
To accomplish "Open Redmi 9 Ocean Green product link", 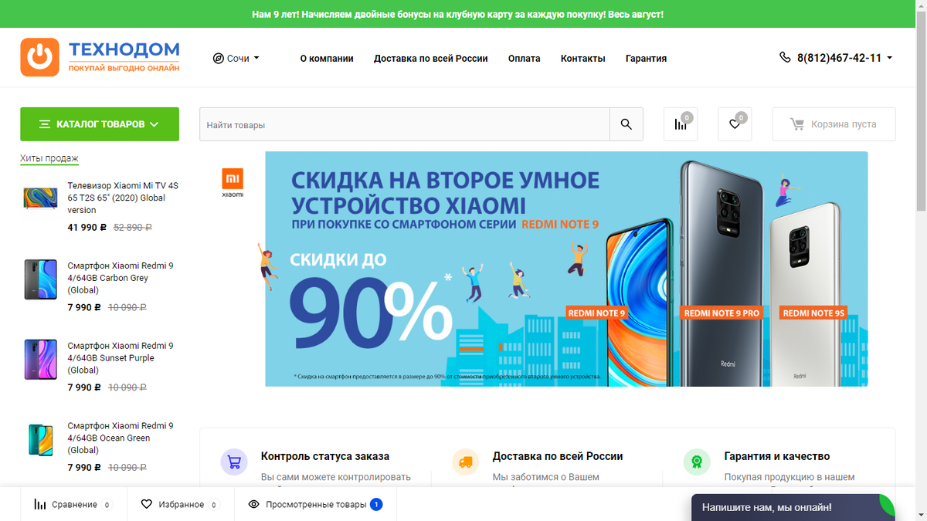I will 121,438.
